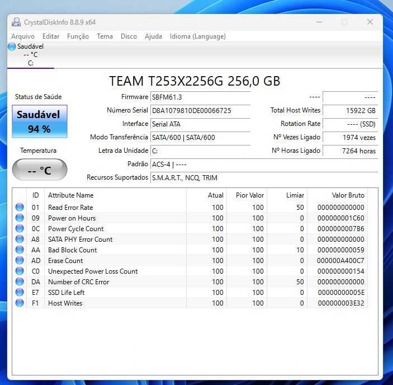
Task: Click the drive title TEAM T253X2256G 256,0 GB
Action: 195,81
